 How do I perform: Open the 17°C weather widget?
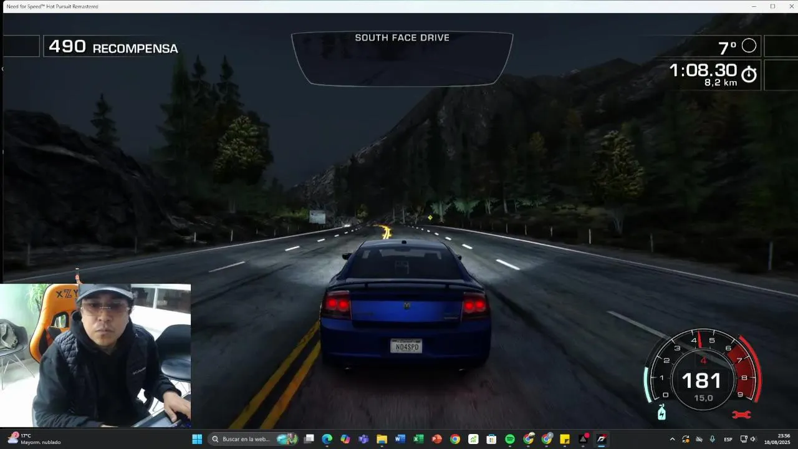(x=34, y=439)
